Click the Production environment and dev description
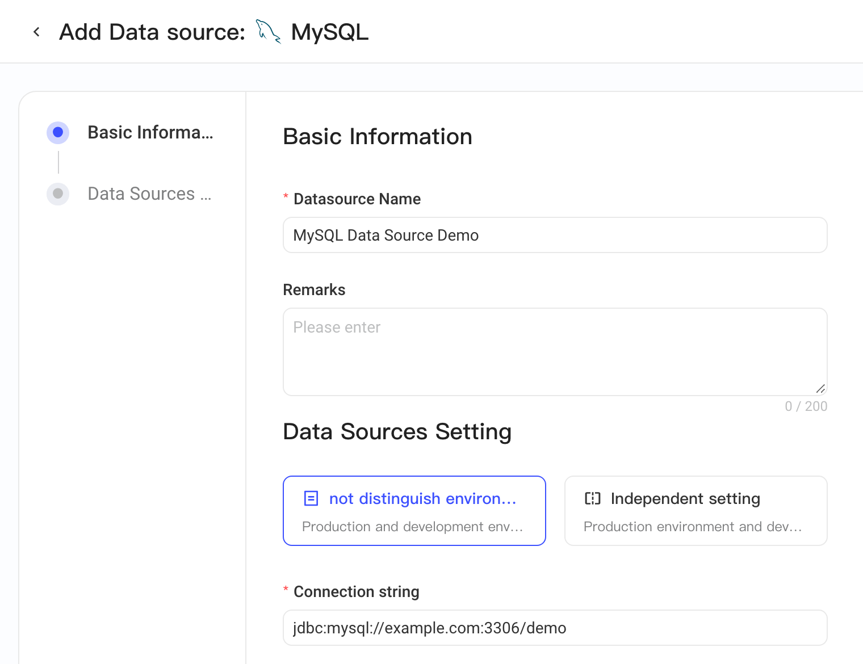863x664 pixels. pos(693,527)
